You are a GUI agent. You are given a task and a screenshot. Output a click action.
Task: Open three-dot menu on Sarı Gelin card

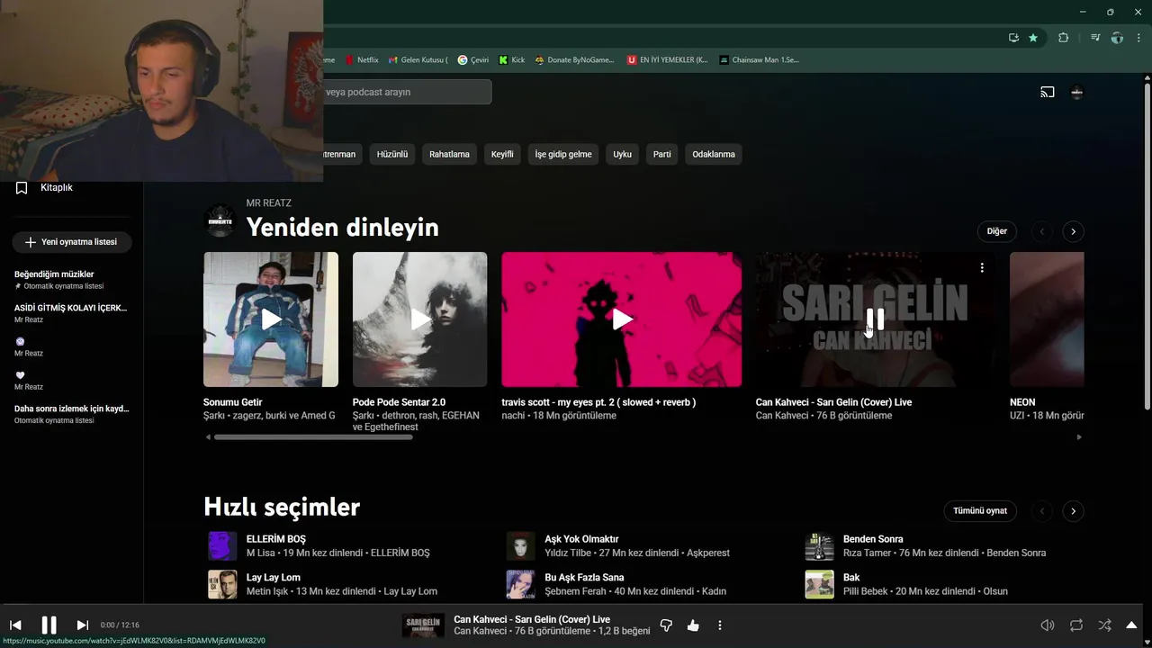(982, 267)
